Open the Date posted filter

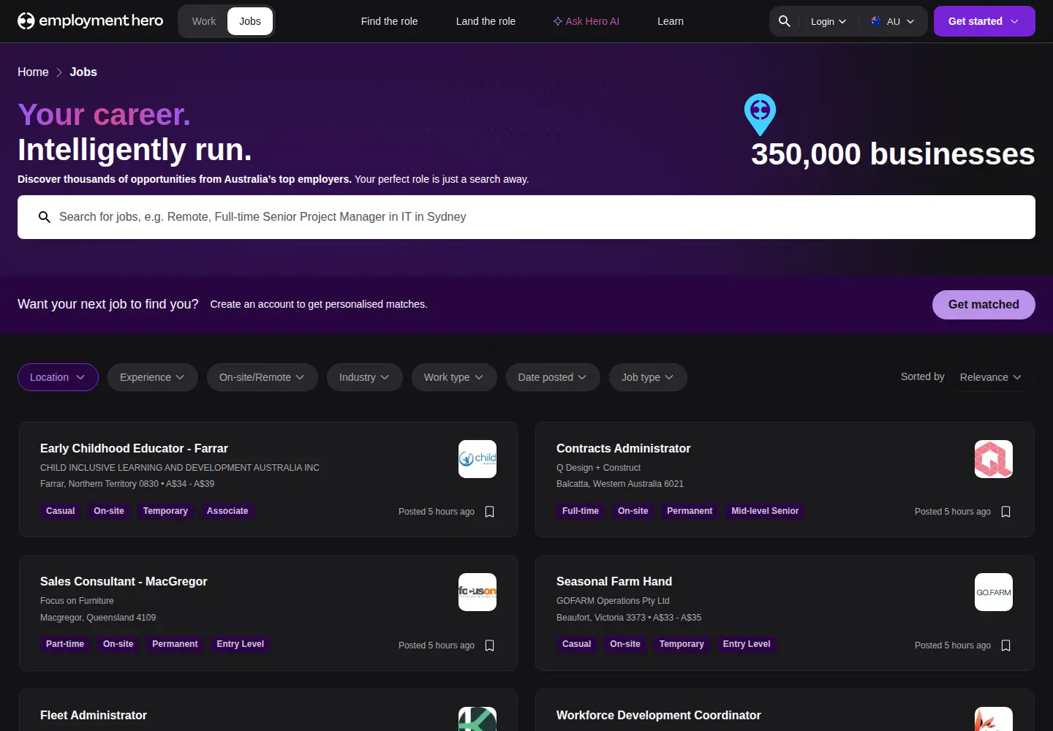tap(553, 377)
